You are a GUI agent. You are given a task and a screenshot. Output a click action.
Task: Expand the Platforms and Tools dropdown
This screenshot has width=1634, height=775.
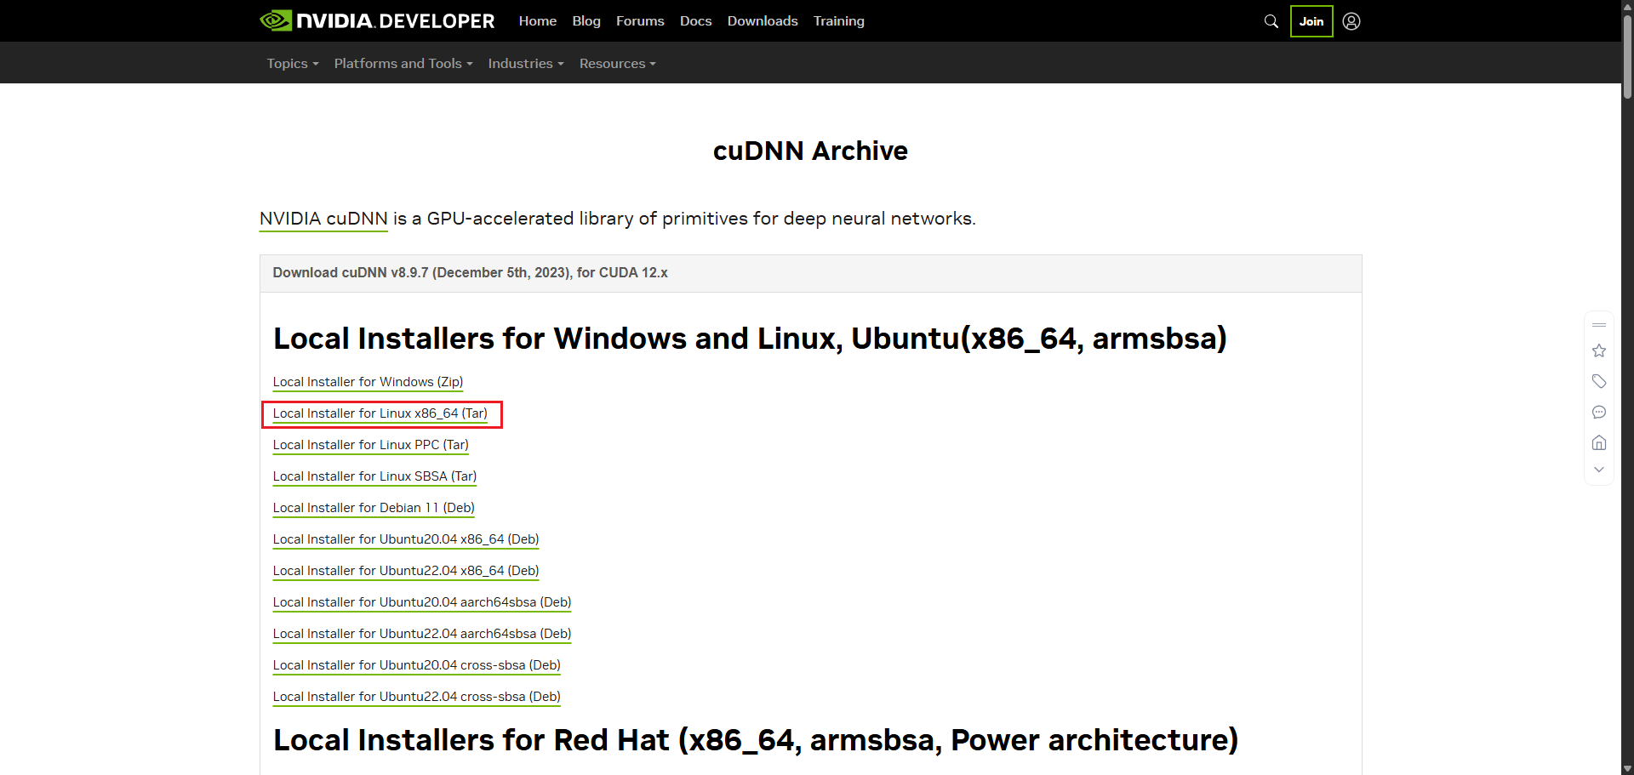coord(403,63)
